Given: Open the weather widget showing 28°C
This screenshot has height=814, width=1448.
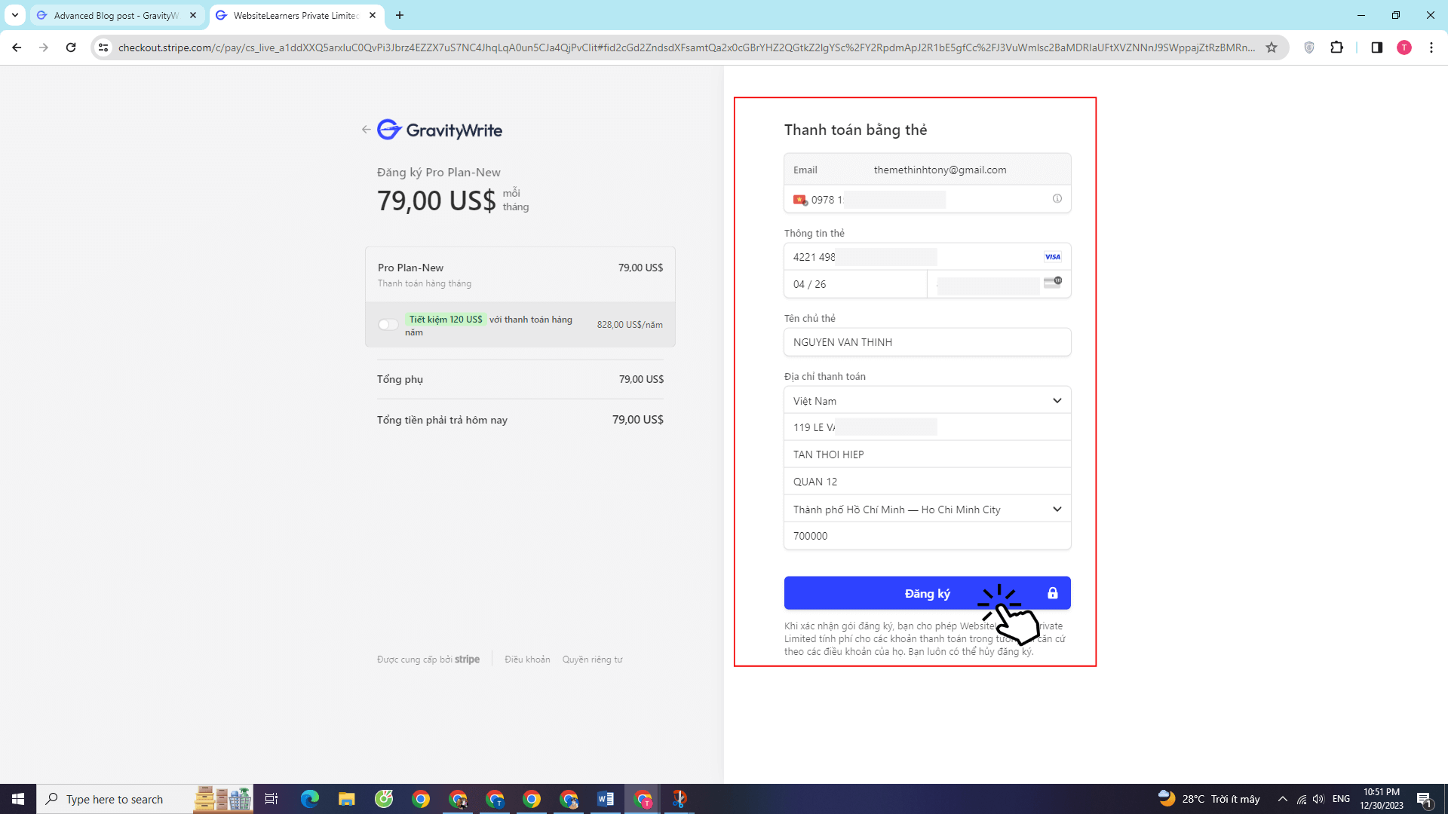Looking at the screenshot, I should (x=1209, y=799).
